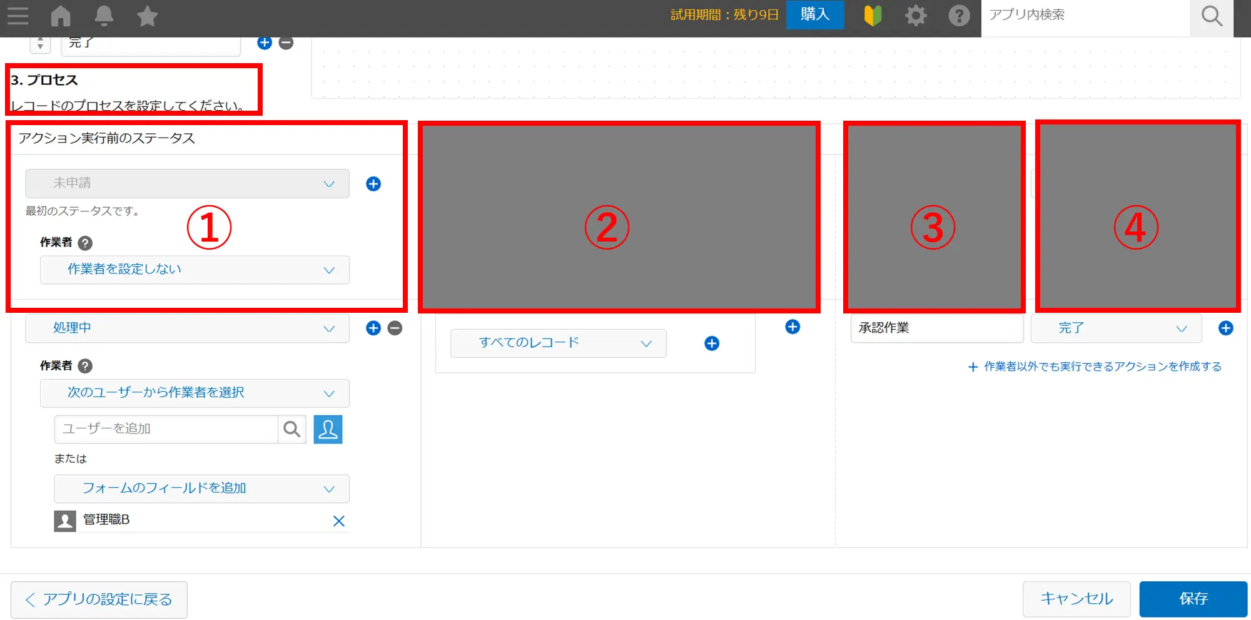The image size is (1251, 620).
Task: Open user picker icon beside ユーザーを追加
Action: pos(328,429)
